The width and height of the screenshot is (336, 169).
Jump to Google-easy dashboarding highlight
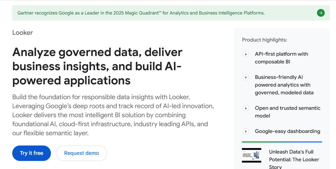(287, 131)
